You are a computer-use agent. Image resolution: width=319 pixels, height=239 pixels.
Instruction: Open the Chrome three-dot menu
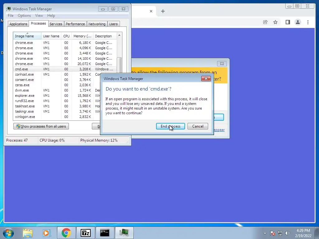coord(308,22)
